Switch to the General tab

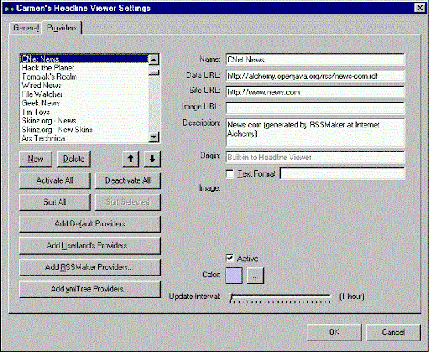click(x=26, y=28)
